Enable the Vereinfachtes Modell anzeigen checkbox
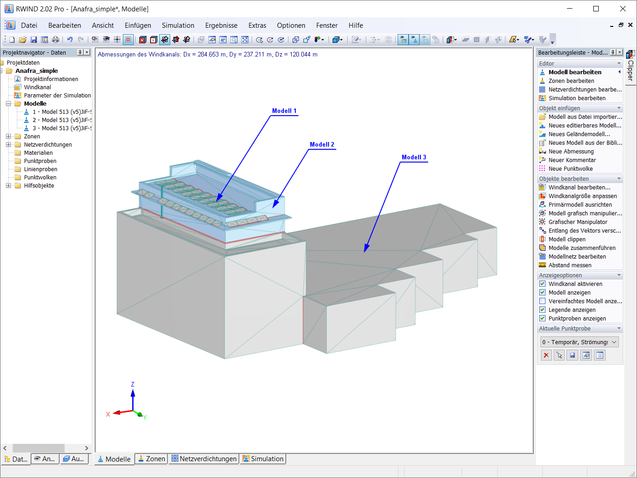The width and height of the screenshot is (637, 478). click(x=542, y=301)
